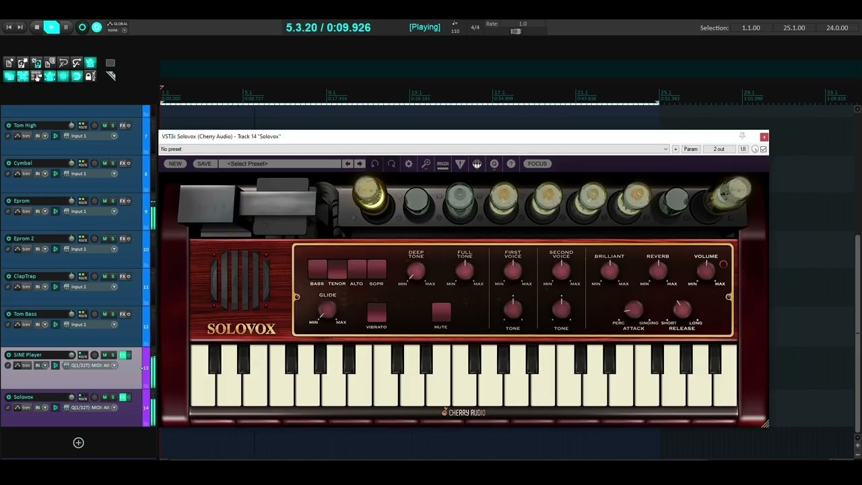Screen dimensions: 862x485
Task: Toggle item grouping toolbar button
Action: point(23,76)
